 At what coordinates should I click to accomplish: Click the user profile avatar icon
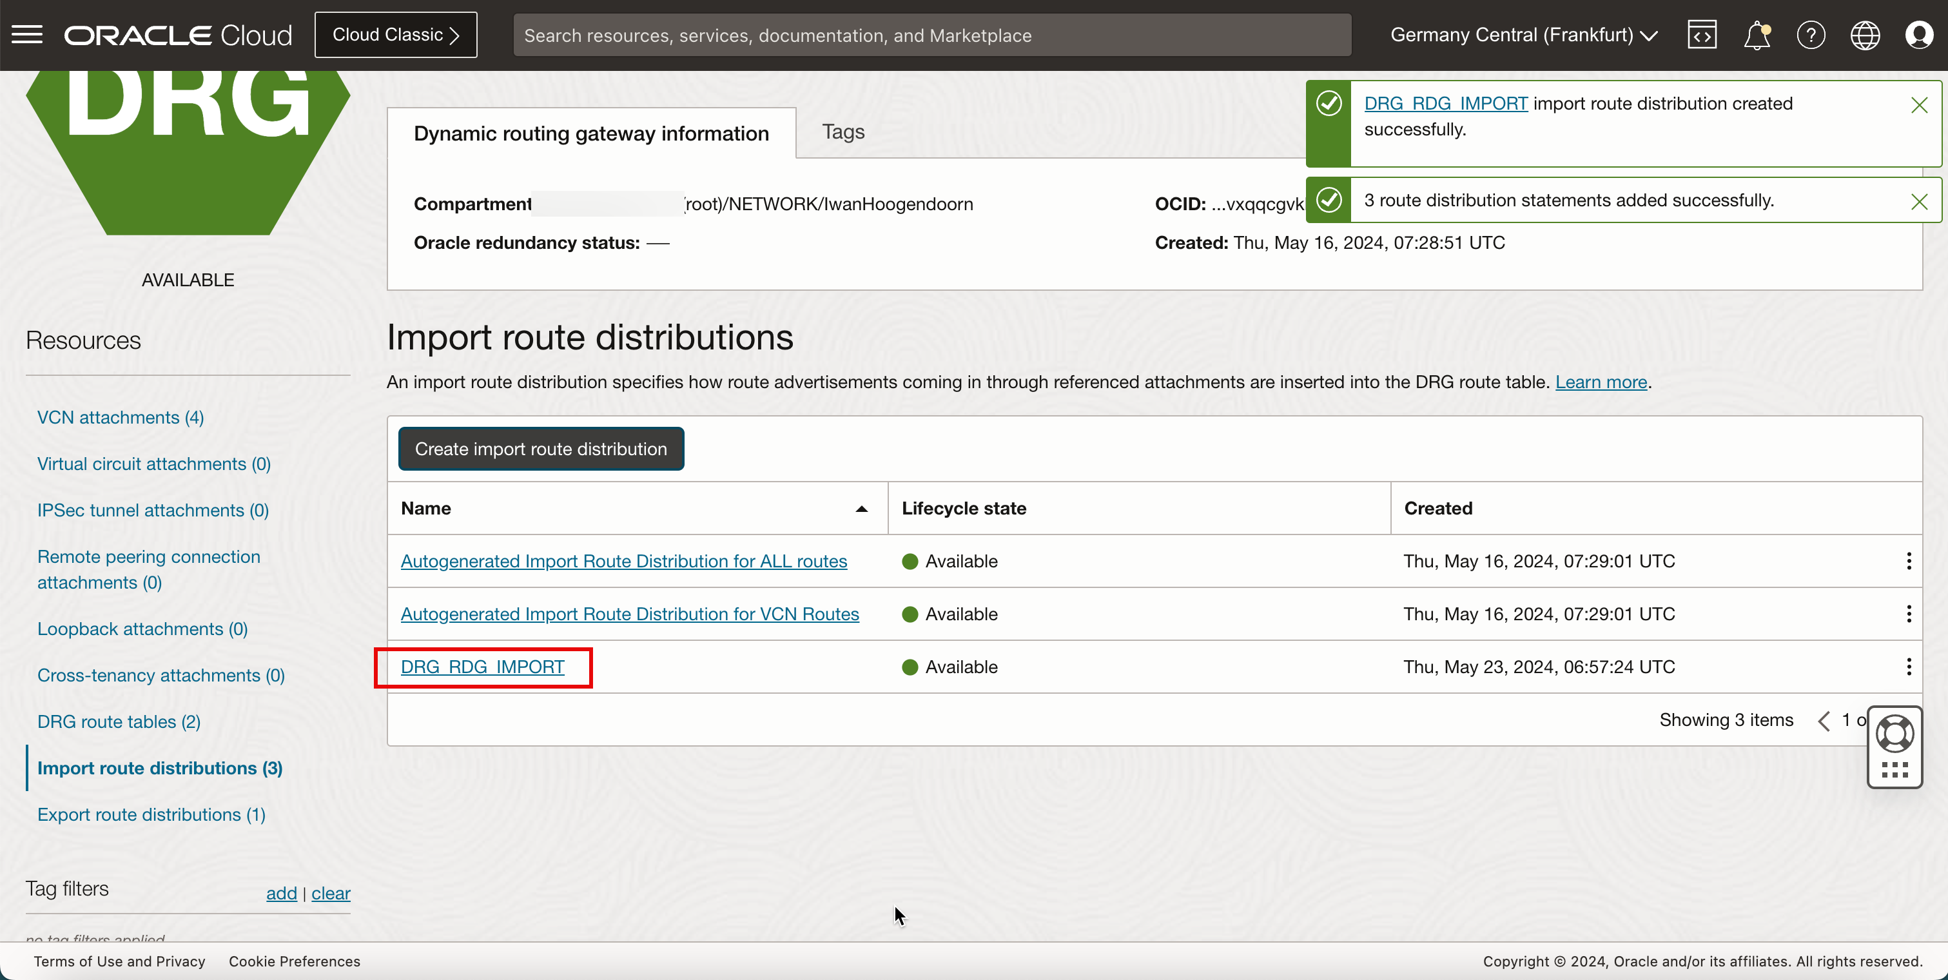[1919, 35]
